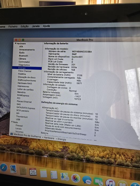
Task: Select Hardware RAID in the sidebar
Action: [x=25, y=83]
